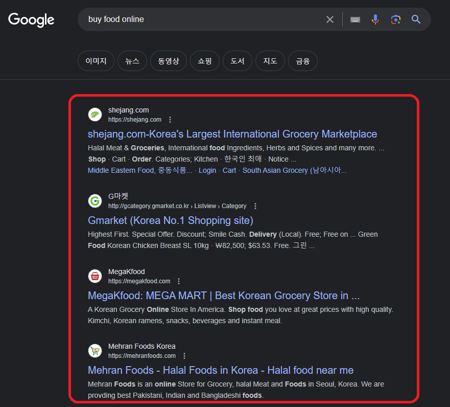Click the G마켓 site name text
Screen dimensions: 450x407
[118, 196]
